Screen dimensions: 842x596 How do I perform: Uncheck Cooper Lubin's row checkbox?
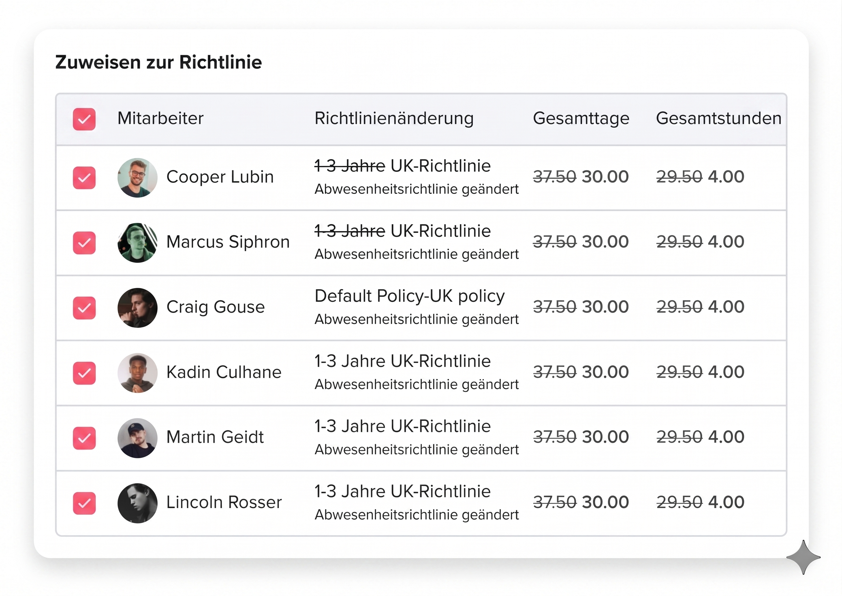[84, 178]
